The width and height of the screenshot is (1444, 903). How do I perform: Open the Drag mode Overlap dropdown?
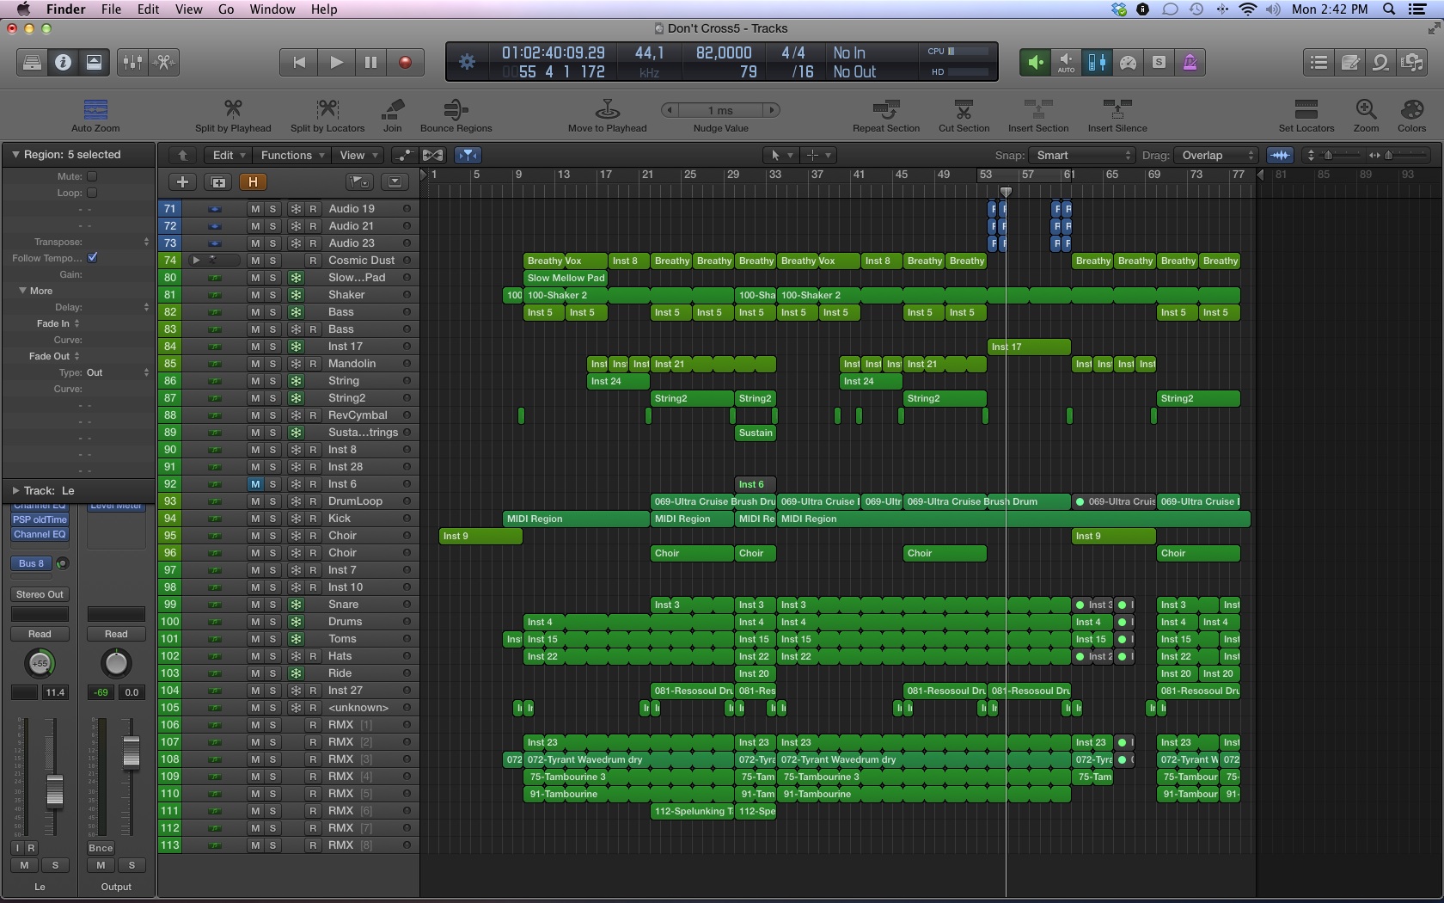coord(1216,156)
